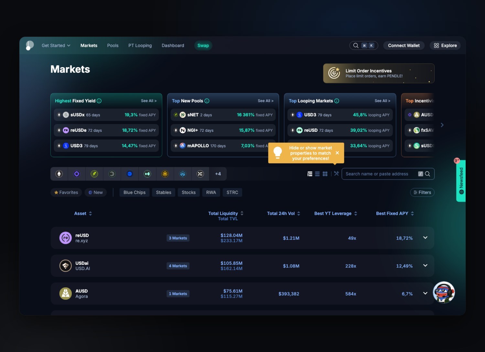
Task: Filter by the black-and-white pixel chain icon
Action: (x=200, y=174)
